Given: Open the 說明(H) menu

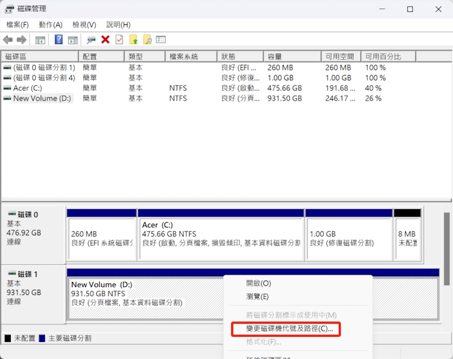Looking at the screenshot, I should click(x=118, y=25).
